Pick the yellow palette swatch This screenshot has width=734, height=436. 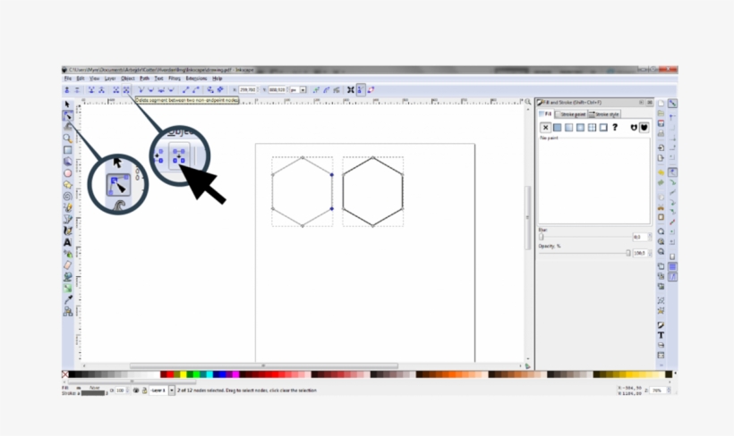coord(183,374)
